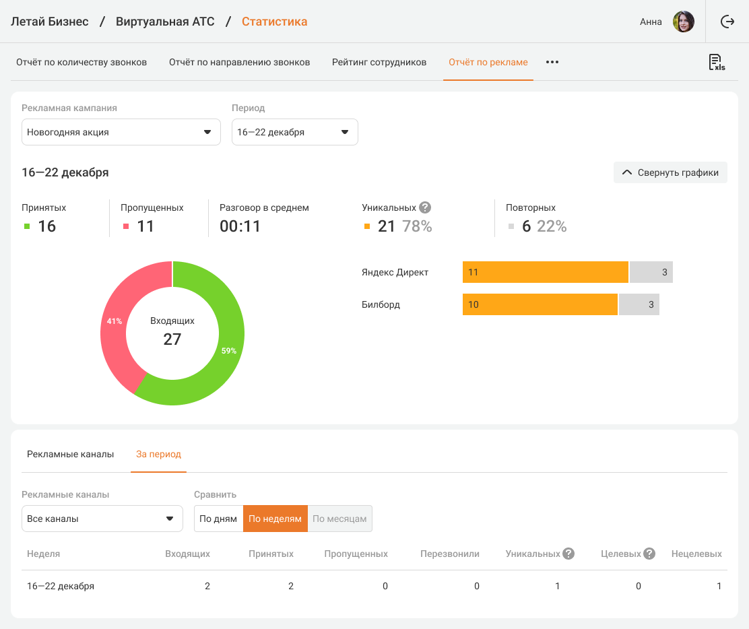Image resolution: width=749 pixels, height=629 pixels.
Task: Collapse charts with Свернуть графики
Action: (x=670, y=172)
